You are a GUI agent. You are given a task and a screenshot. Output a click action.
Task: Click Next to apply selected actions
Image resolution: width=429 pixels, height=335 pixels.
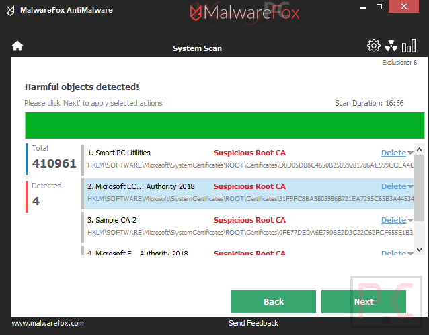coord(364,301)
